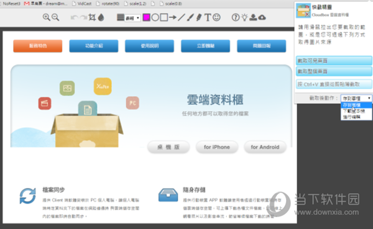This screenshot has height=229, width=373.
Task: Open the 問題回報 blue tab
Action: pyautogui.click(x=262, y=46)
